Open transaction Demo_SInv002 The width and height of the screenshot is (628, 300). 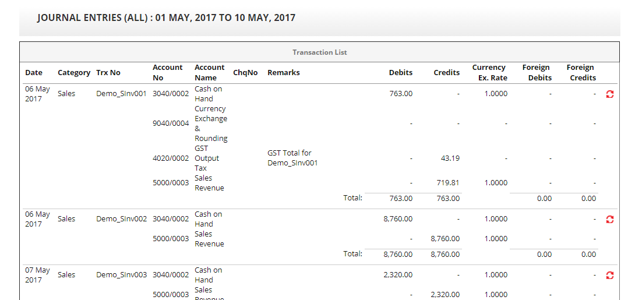[121, 219]
